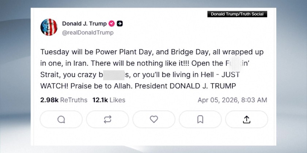The height and width of the screenshot is (153, 307).
Task: Click the Apr 05, 2026 timestamp
Action: click(x=232, y=100)
